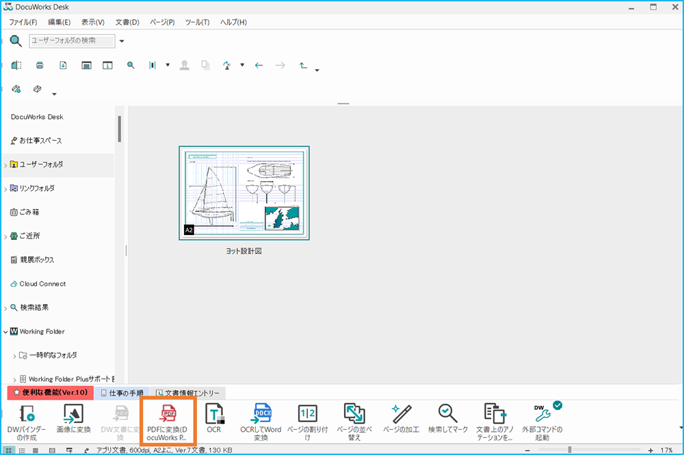Open the ヘルプ(H) menu
The height and width of the screenshot is (455, 684).
click(x=233, y=23)
